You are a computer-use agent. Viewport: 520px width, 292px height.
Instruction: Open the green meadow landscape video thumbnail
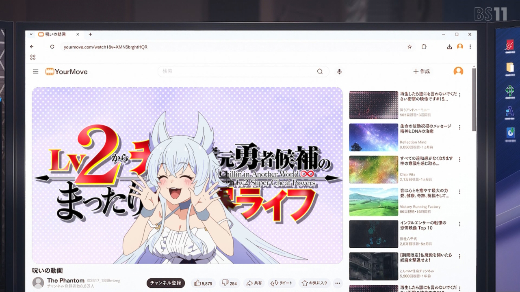tap(373, 202)
